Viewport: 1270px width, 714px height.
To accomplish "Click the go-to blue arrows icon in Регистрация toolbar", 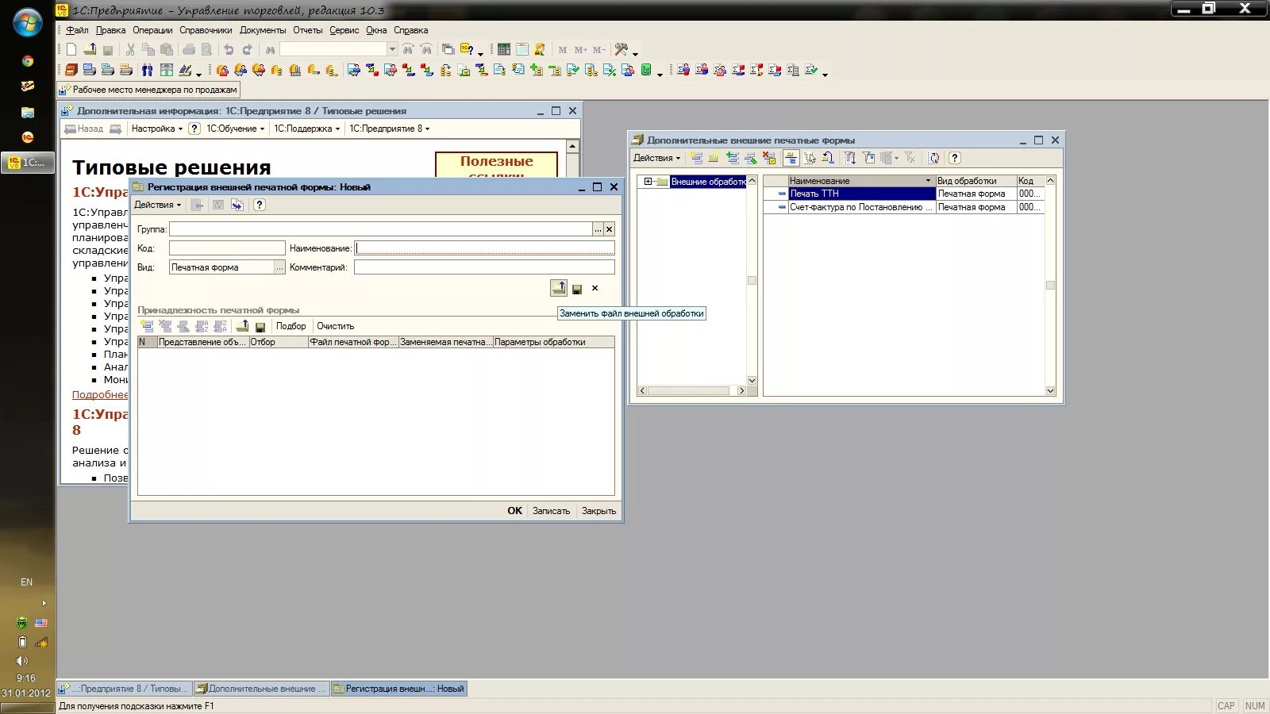I will [237, 205].
